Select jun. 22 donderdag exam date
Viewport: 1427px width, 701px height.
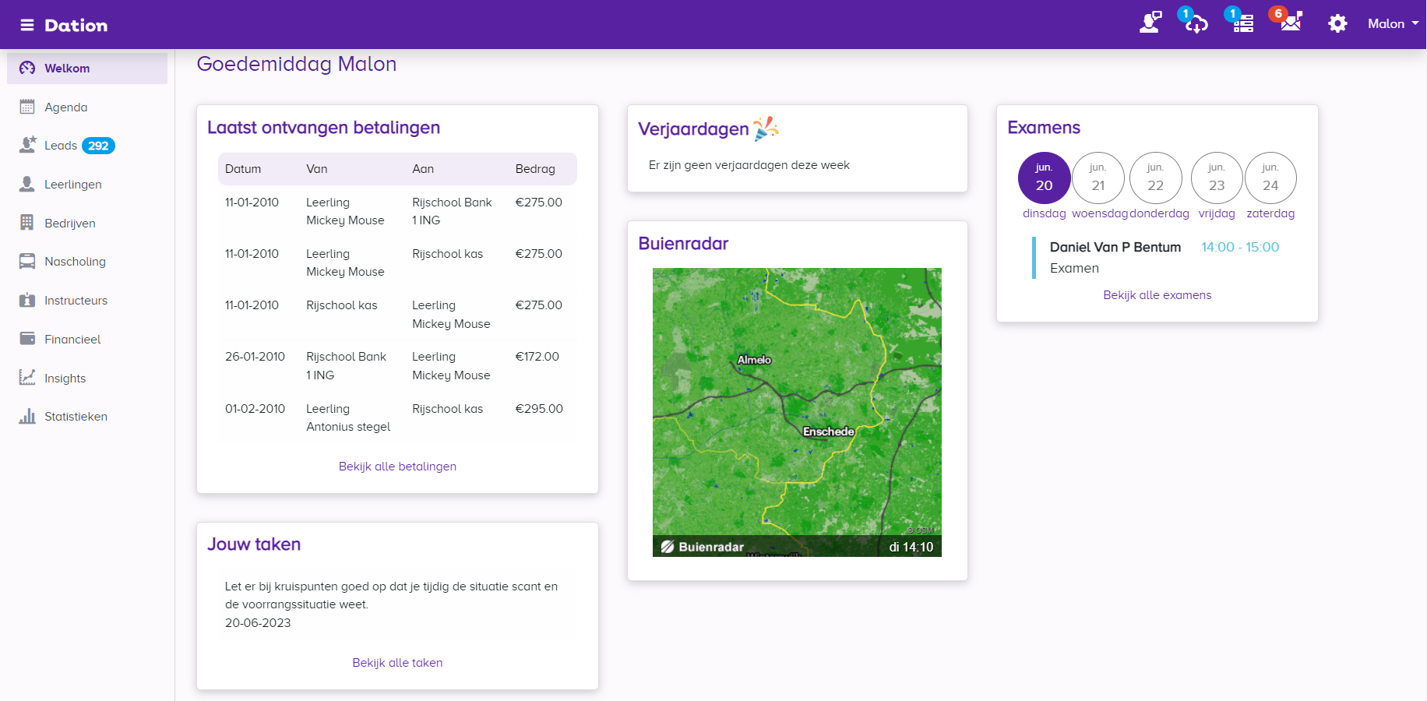point(1156,178)
